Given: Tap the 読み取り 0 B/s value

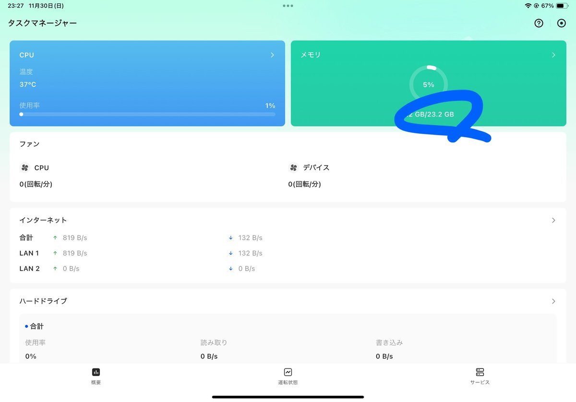Looking at the screenshot, I should pyautogui.click(x=209, y=356).
